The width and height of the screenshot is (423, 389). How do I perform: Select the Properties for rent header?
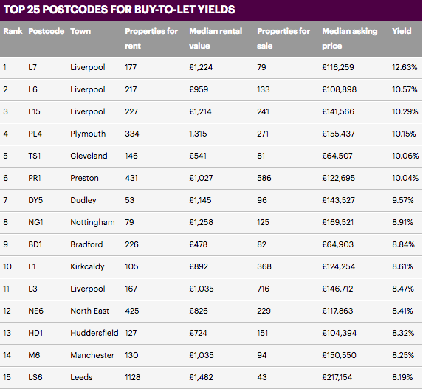point(151,38)
